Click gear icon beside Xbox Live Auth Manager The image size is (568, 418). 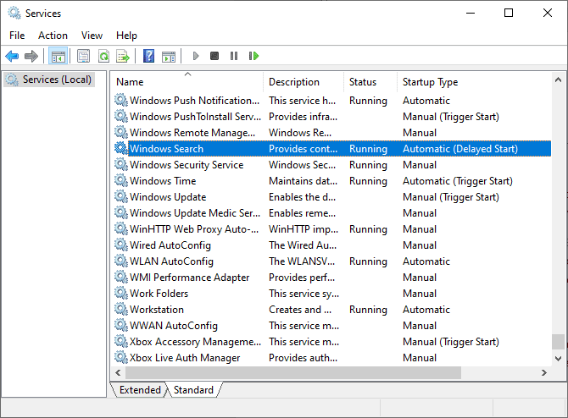point(121,357)
